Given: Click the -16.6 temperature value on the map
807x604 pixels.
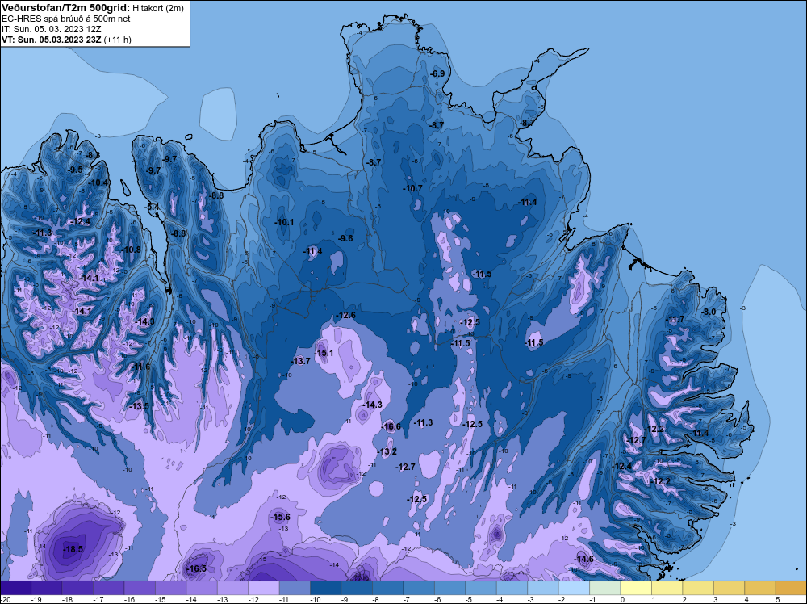Looking at the screenshot, I should (x=391, y=426).
